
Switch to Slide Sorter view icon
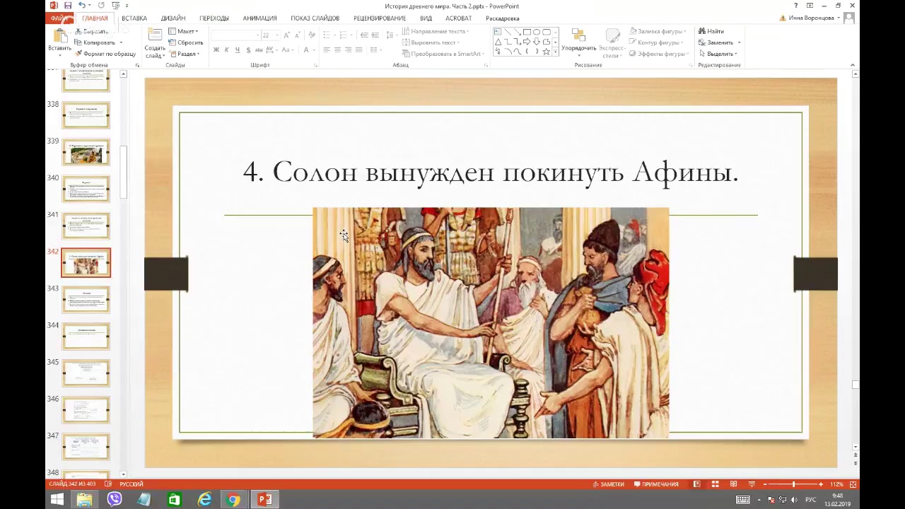point(716,484)
